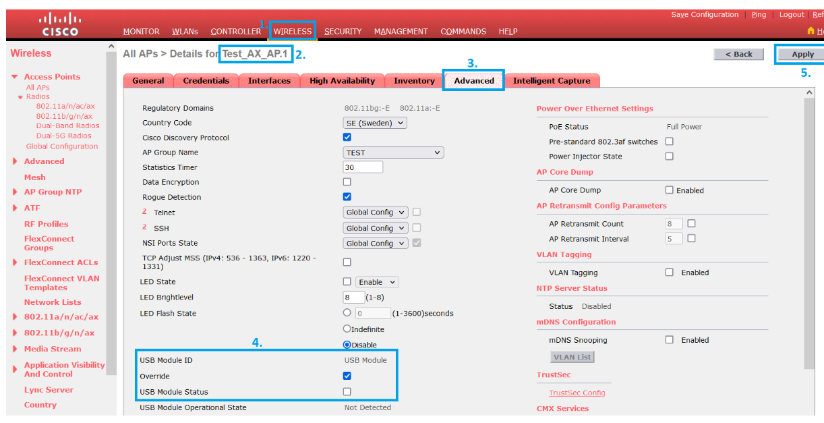Toggle Cisco Discovery Protocol checkbox
The height and width of the screenshot is (423, 824).
[x=347, y=138]
